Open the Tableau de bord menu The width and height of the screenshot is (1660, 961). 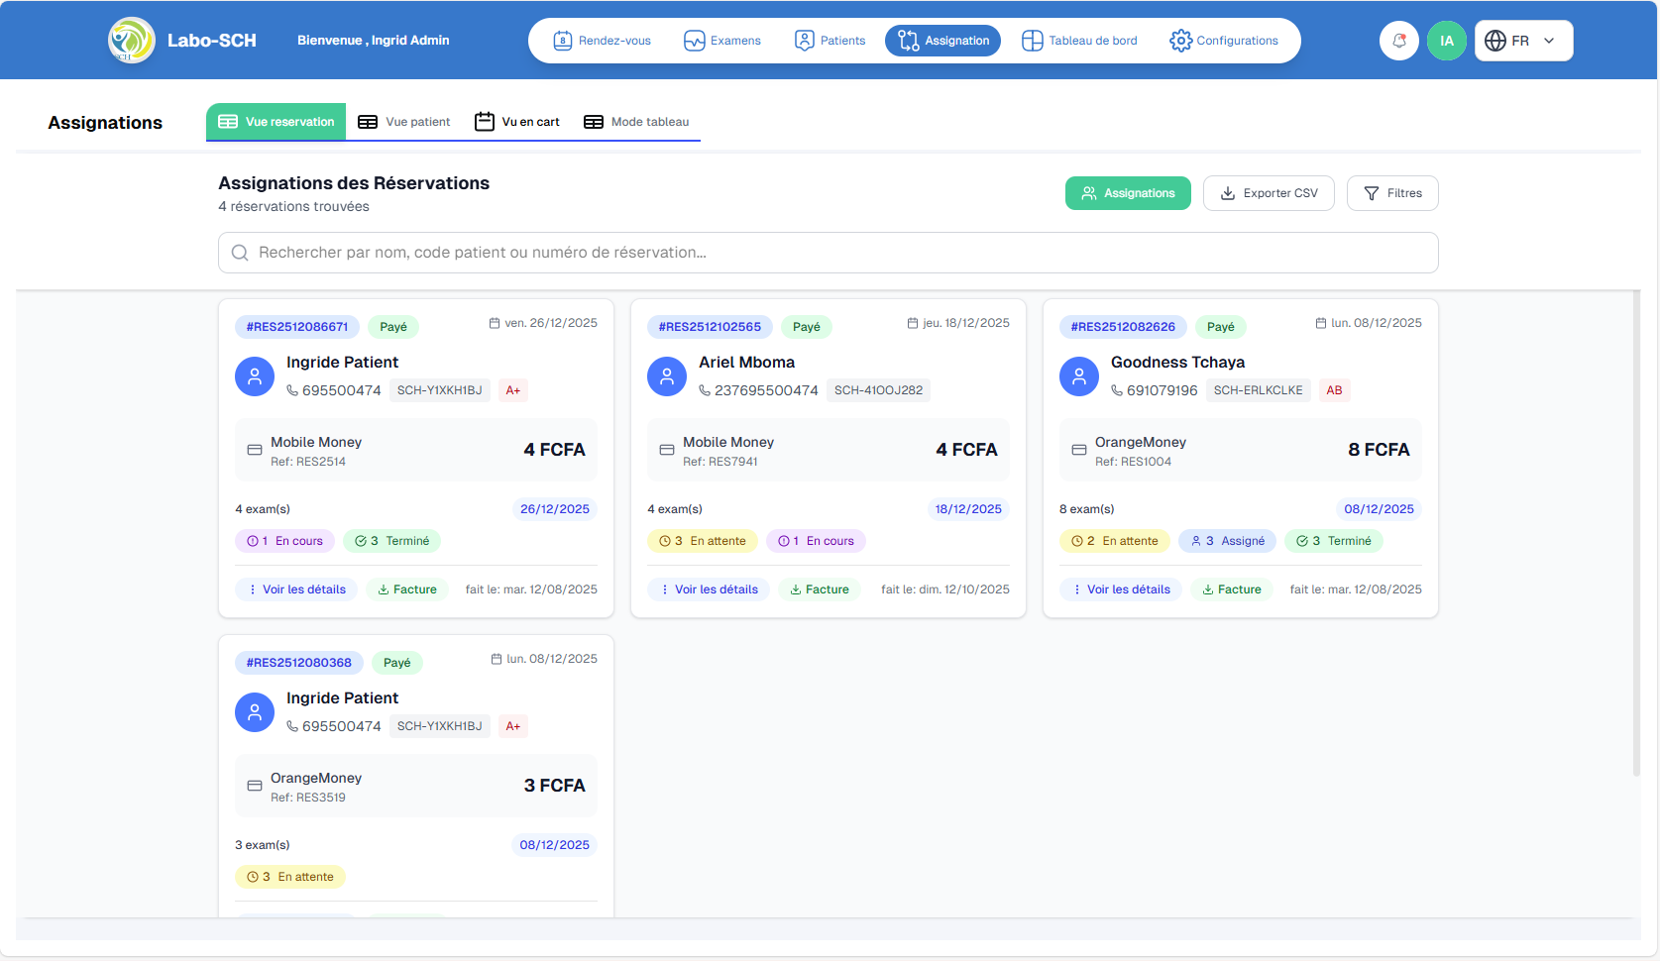click(x=1079, y=41)
